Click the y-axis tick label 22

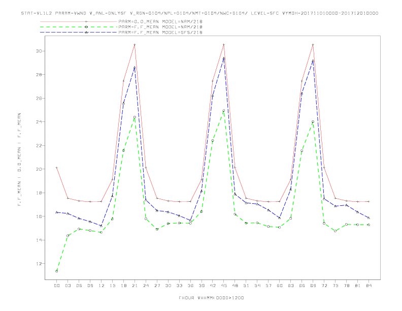39,145
